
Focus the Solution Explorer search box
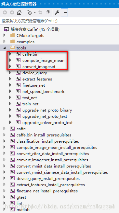(59, 21)
